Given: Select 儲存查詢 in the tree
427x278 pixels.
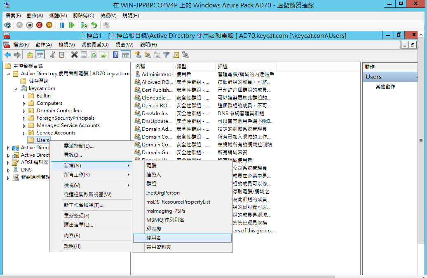Looking at the screenshot, I should (x=39, y=81).
